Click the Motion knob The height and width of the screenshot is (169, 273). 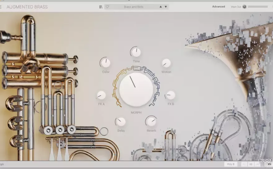coord(166,63)
